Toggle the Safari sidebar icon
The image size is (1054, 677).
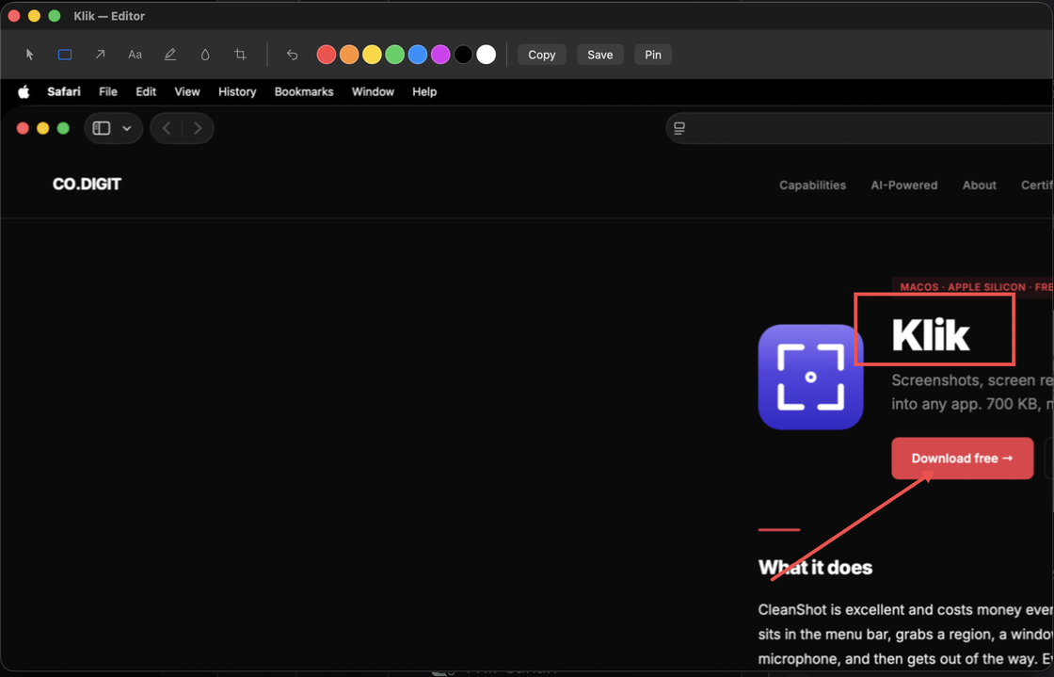click(102, 128)
